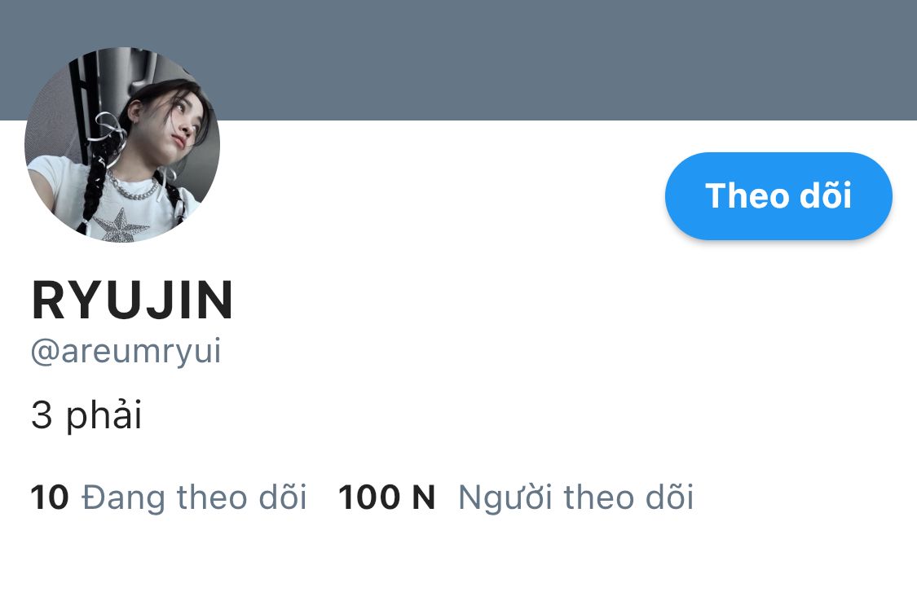Click the @areumryui username handle
This screenshot has width=917, height=596.
[126, 351]
